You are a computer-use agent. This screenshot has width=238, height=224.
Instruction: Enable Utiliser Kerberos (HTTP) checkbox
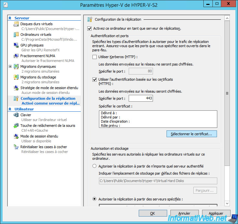pyautogui.click(x=94, y=57)
